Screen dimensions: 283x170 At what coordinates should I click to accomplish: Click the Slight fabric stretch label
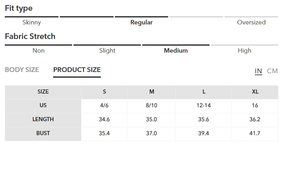pos(107,51)
